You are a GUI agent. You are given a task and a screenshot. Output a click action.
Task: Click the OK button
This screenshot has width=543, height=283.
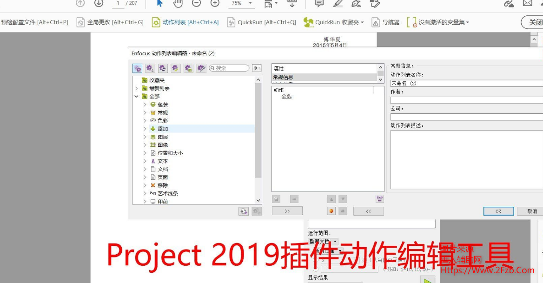(x=499, y=211)
